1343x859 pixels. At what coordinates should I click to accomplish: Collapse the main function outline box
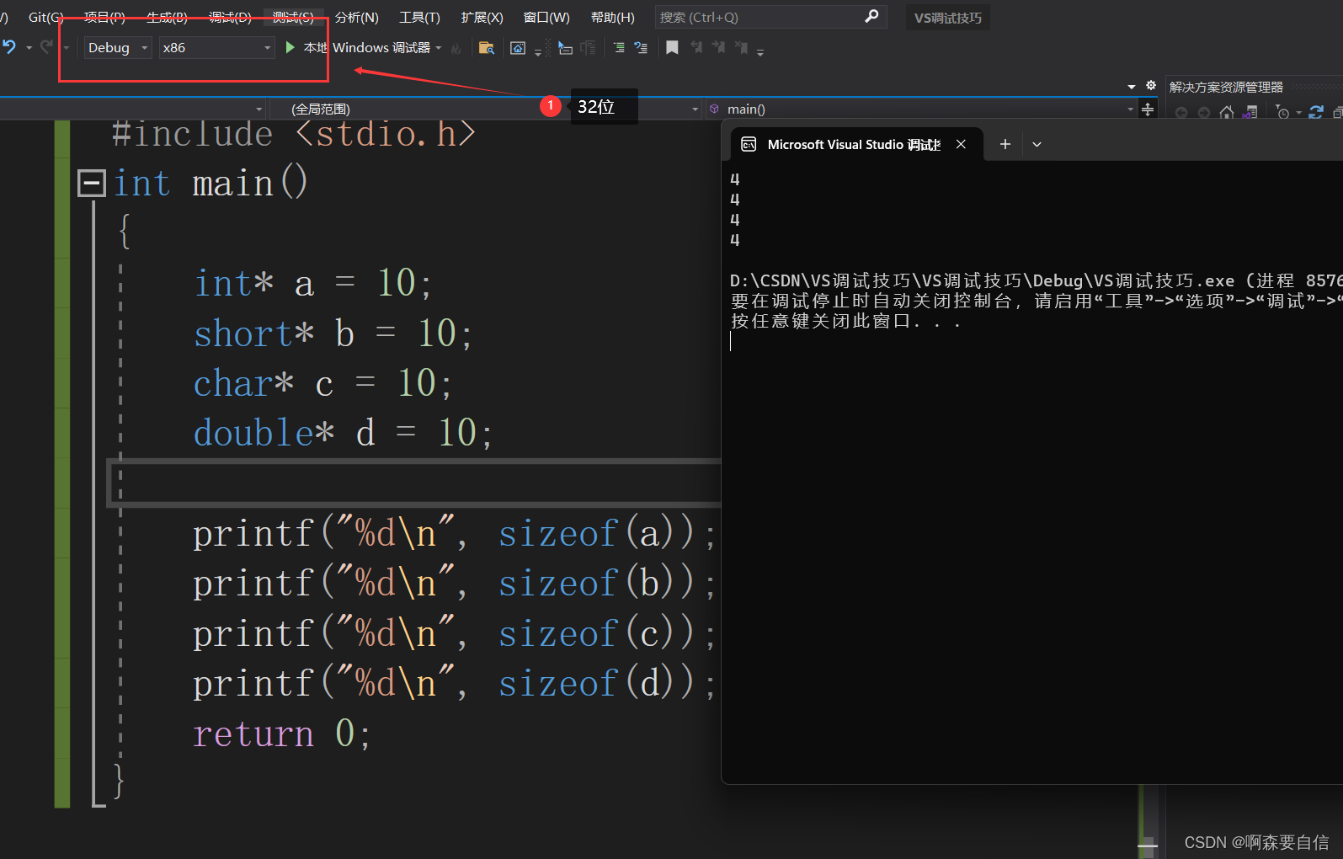91,183
